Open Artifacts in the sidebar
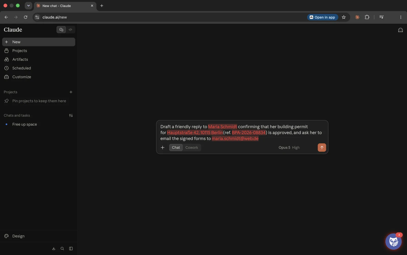Image resolution: width=407 pixels, height=255 pixels. 39,59
